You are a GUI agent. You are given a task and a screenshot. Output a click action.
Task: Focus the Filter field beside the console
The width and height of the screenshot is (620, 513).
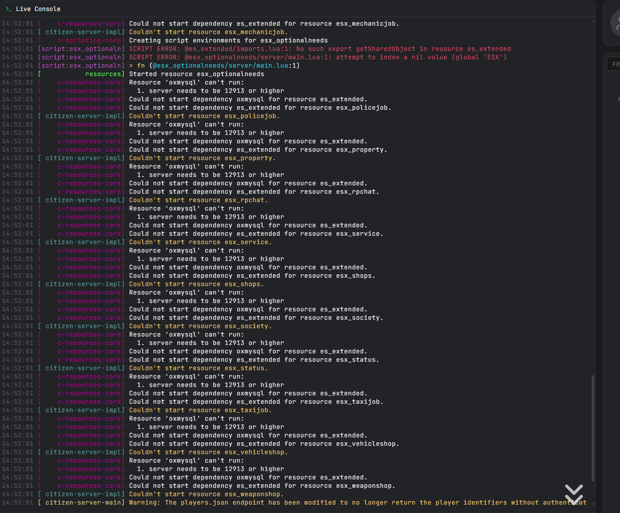click(614, 64)
